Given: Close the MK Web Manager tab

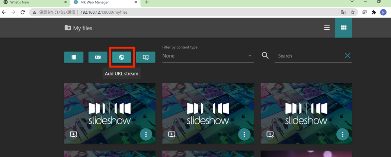Looking at the screenshot, I should tap(136, 2).
